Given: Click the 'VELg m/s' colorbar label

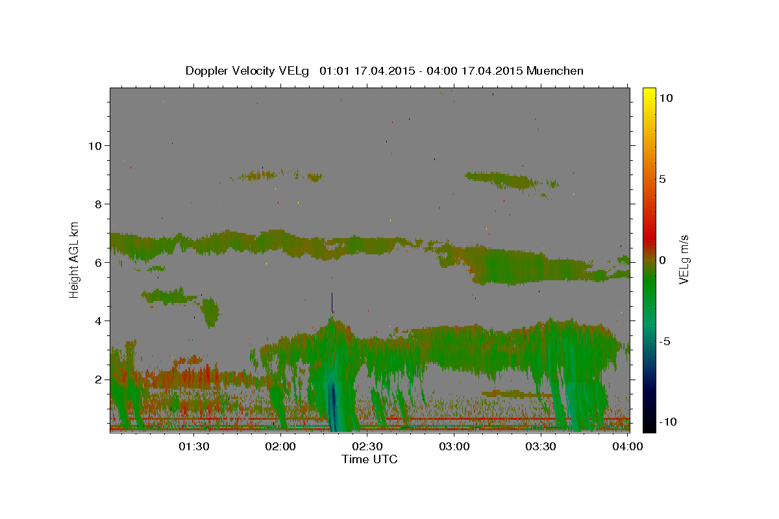Looking at the screenshot, I should (684, 260).
